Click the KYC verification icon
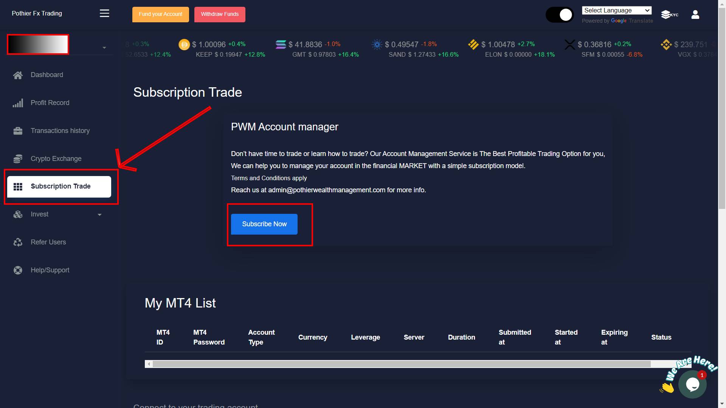 tap(670, 15)
